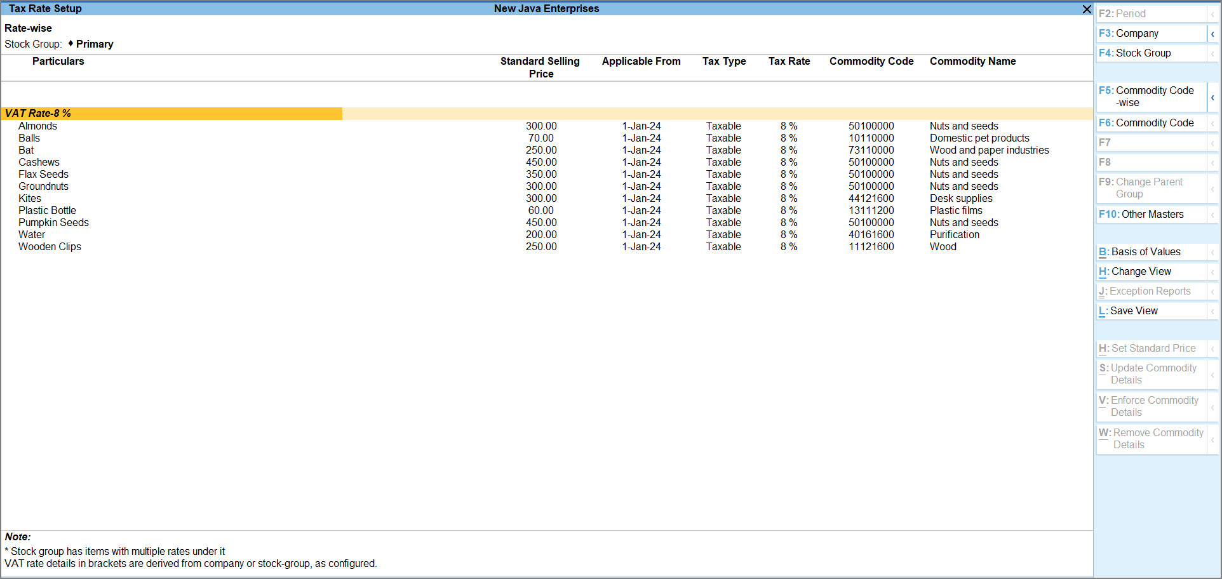Image resolution: width=1222 pixels, height=579 pixels.
Task: Click price 60.00 for Plastic Bottle
Action: tap(541, 210)
